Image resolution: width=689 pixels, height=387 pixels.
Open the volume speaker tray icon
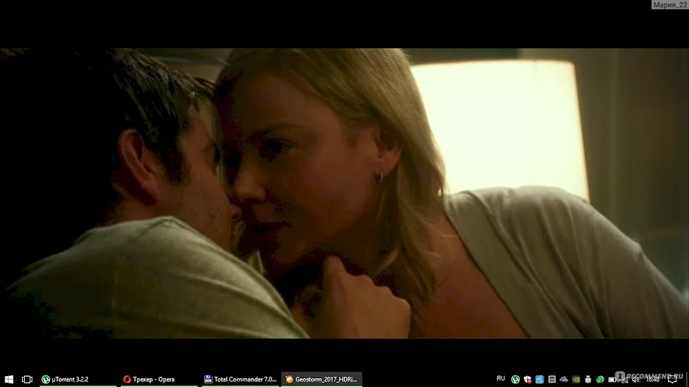pyautogui.click(x=636, y=379)
